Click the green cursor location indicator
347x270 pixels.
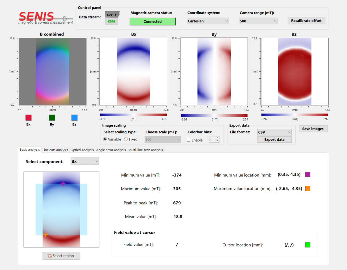pyautogui.click(x=308, y=245)
